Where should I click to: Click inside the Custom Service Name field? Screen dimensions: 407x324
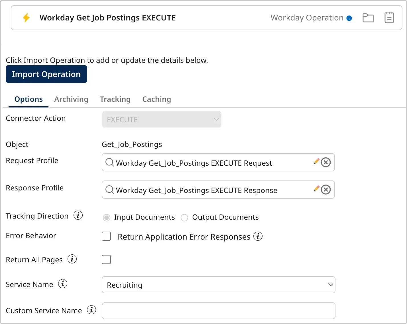coord(218,311)
